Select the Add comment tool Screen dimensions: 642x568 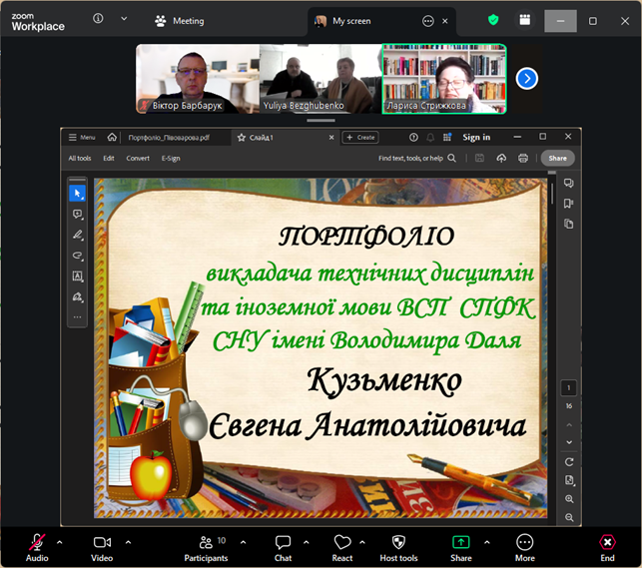tap(78, 214)
